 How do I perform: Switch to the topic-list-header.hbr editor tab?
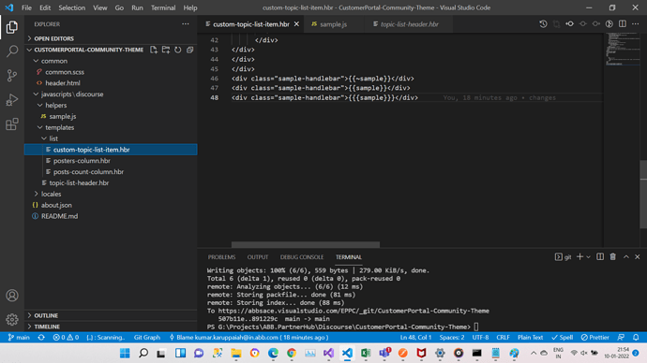410,24
